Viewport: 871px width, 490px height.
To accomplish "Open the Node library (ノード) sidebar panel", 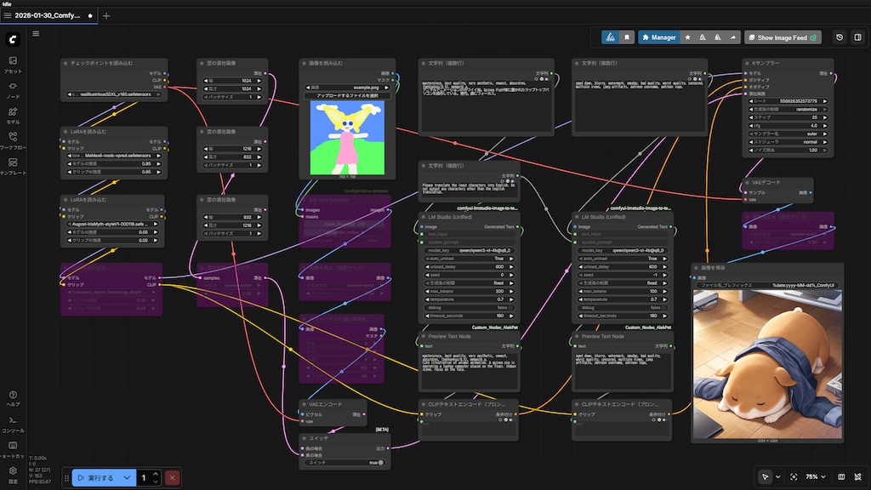I will coord(13,89).
